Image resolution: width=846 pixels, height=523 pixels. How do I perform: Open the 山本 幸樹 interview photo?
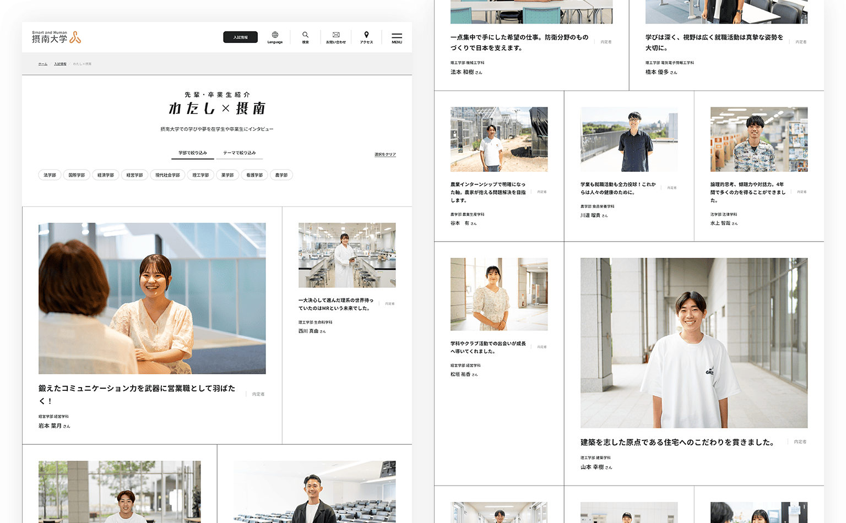693,342
